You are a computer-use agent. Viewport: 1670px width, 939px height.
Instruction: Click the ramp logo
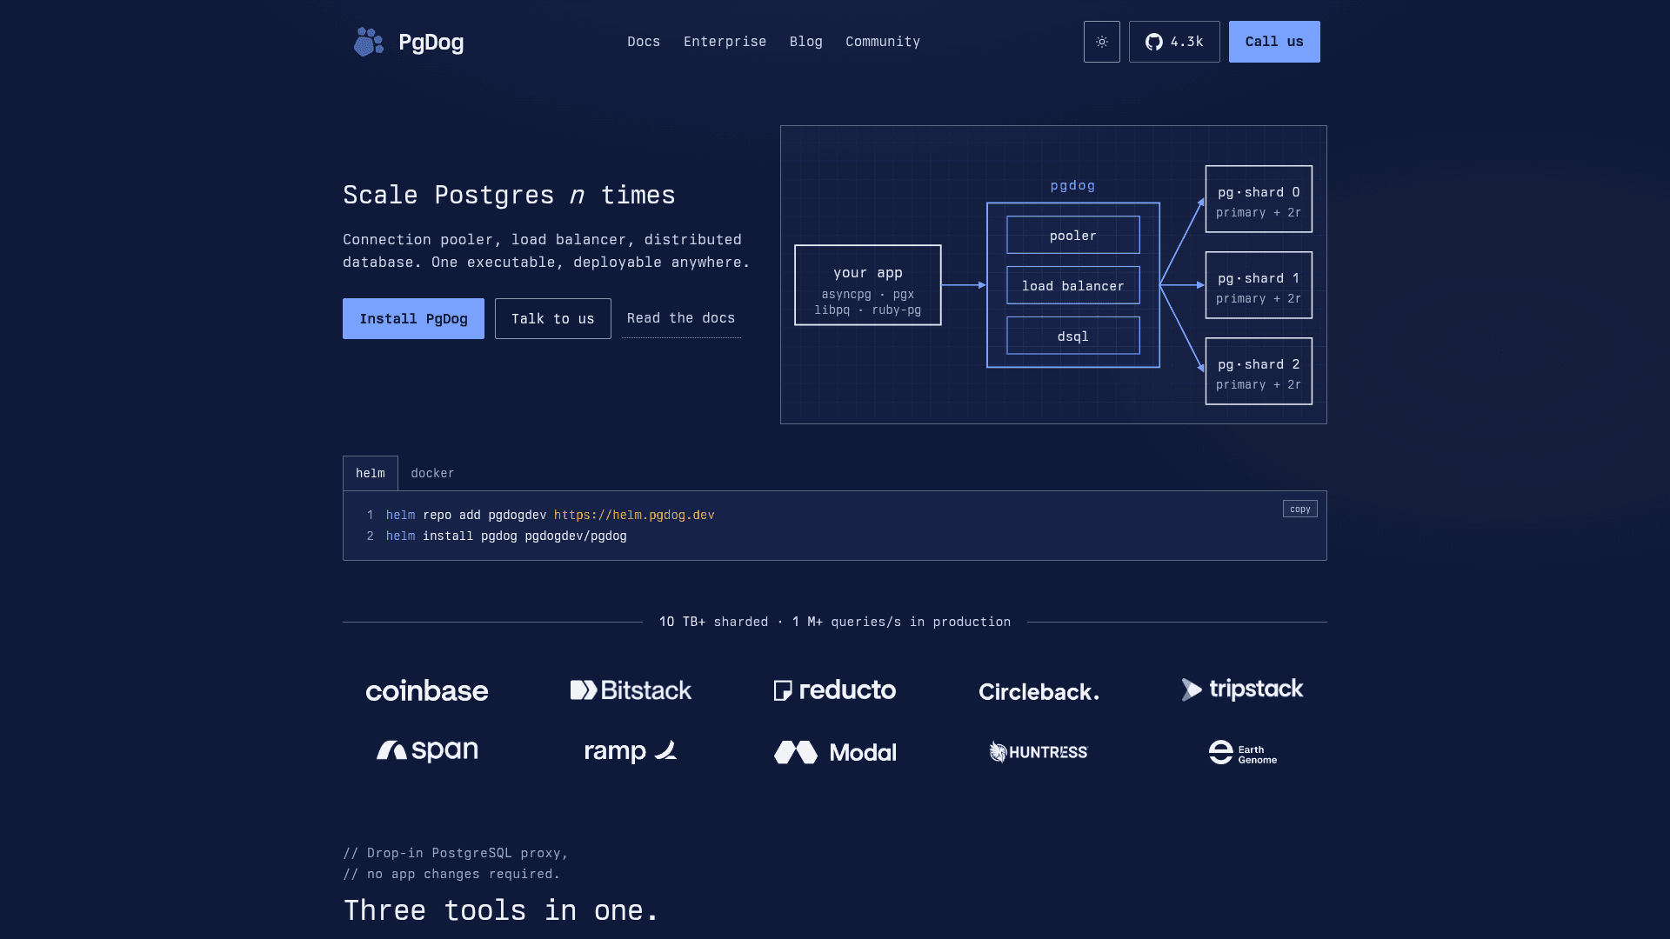click(x=631, y=751)
